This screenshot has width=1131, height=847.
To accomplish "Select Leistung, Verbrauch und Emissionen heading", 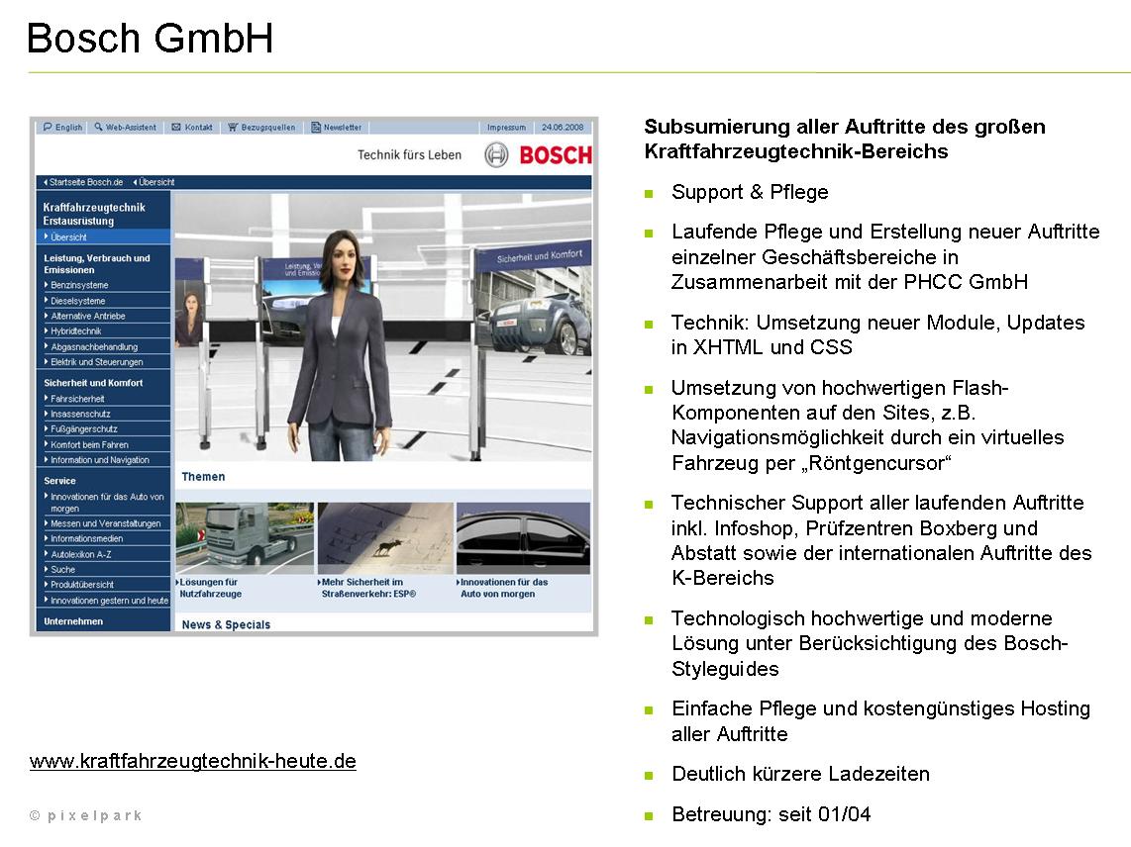I will (x=97, y=264).
